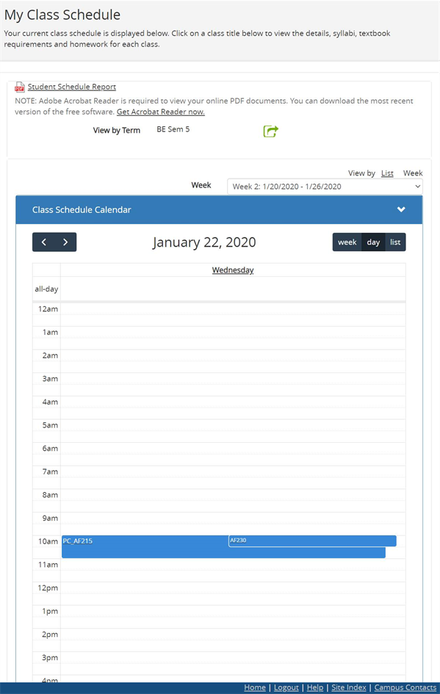440x694 pixels.
Task: Go to Home in the footer
Action: (x=255, y=687)
